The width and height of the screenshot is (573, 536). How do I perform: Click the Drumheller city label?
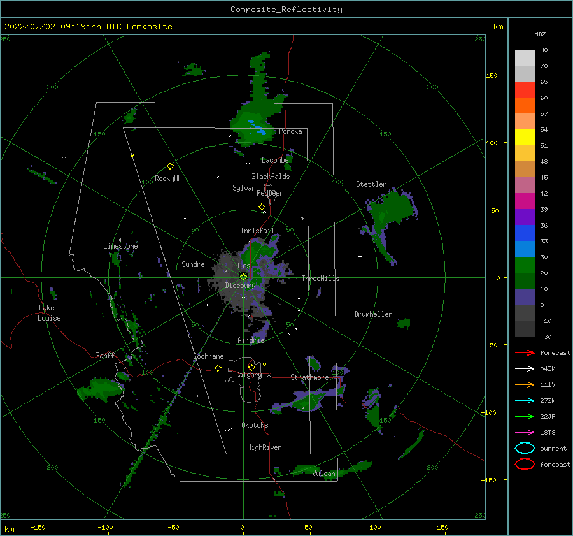click(x=373, y=314)
